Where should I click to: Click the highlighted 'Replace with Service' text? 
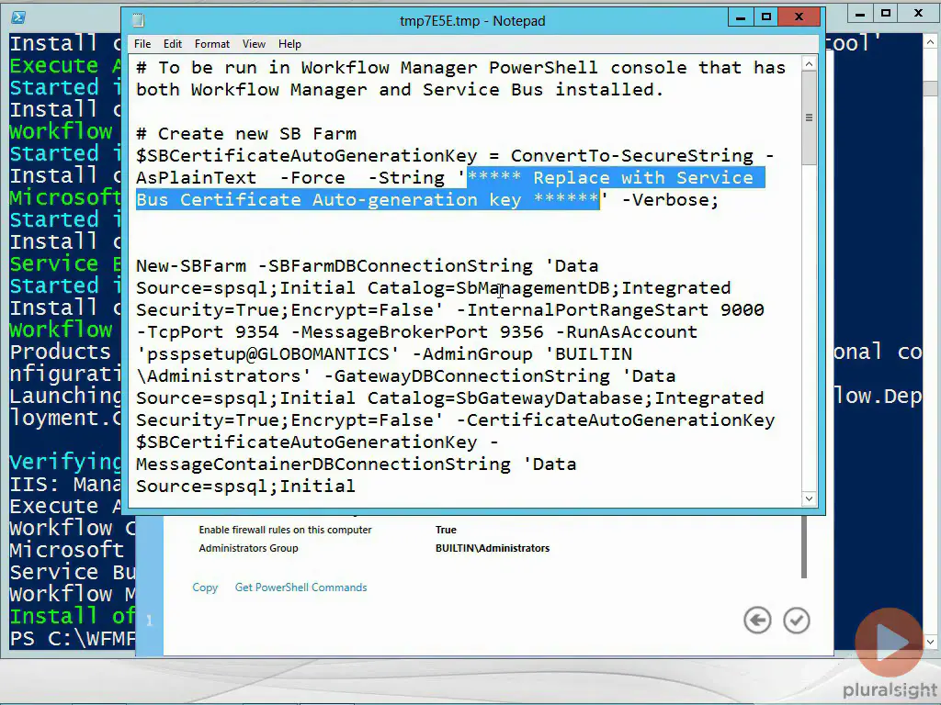click(x=642, y=178)
